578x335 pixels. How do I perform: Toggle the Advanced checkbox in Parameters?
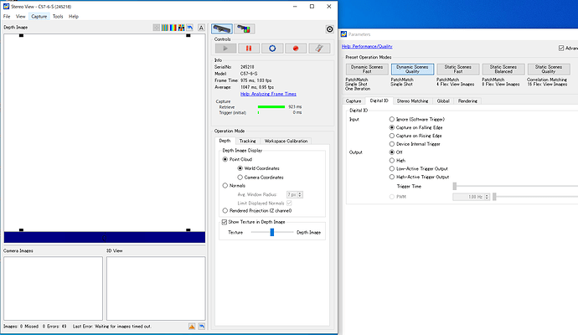click(x=561, y=49)
